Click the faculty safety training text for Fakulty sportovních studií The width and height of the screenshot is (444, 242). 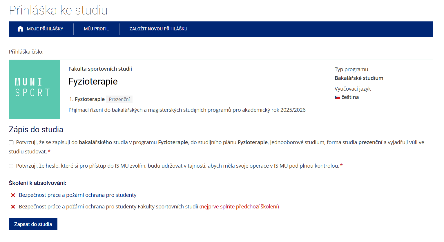[x=108, y=207]
